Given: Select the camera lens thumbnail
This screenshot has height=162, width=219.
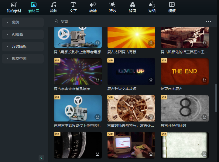Looking at the screenshot, I should tap(78, 145).
